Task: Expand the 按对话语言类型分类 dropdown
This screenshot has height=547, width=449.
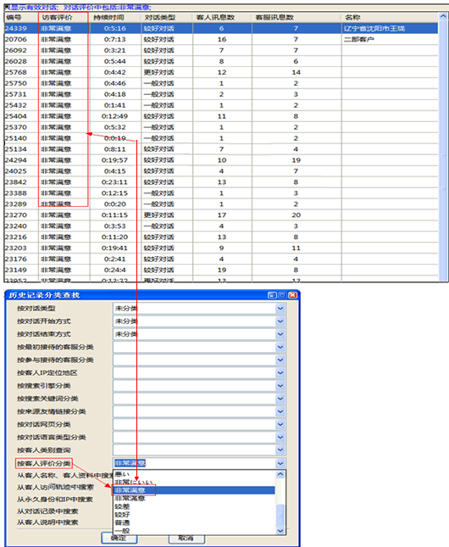Action: [x=280, y=438]
